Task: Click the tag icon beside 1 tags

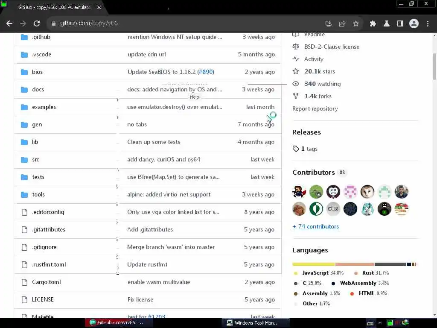Action: coord(296,149)
